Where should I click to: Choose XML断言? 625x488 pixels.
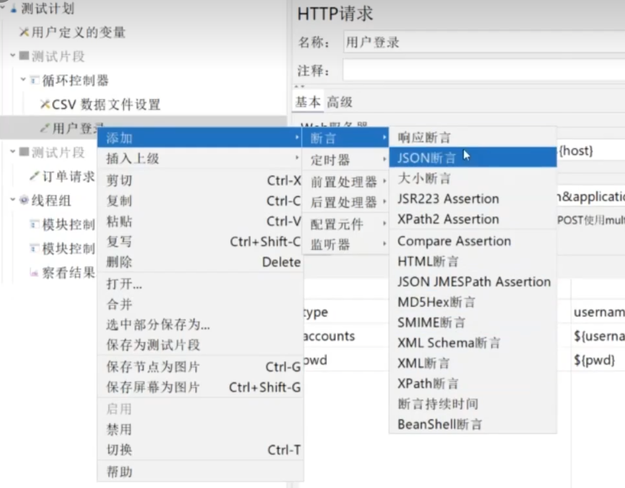point(473,363)
